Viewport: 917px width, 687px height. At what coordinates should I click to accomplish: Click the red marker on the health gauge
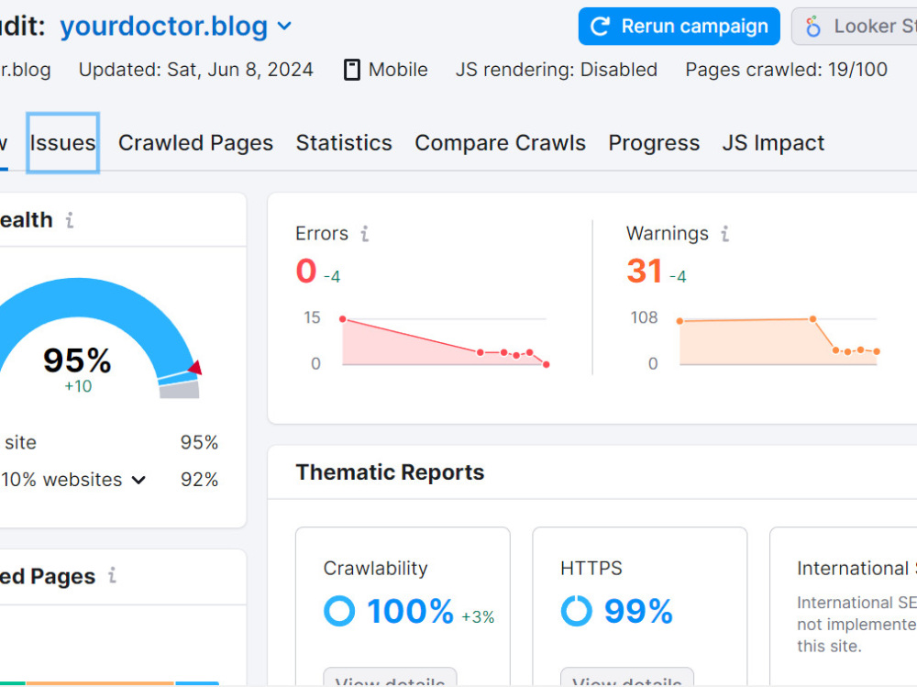[x=196, y=368]
